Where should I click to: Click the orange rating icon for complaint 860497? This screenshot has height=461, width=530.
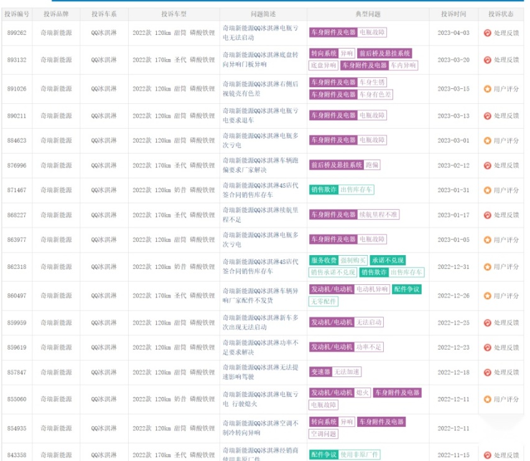click(487, 296)
